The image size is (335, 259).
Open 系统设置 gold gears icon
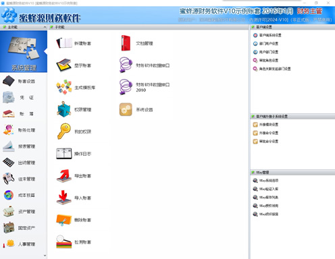click(x=126, y=109)
